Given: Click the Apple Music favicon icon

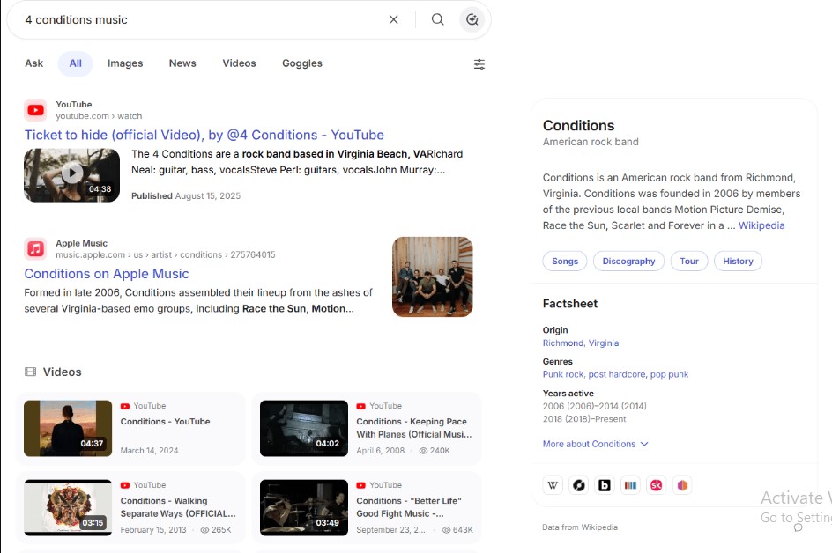Looking at the screenshot, I should point(35,248).
